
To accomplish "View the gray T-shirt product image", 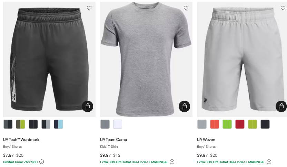I will (146, 58).
